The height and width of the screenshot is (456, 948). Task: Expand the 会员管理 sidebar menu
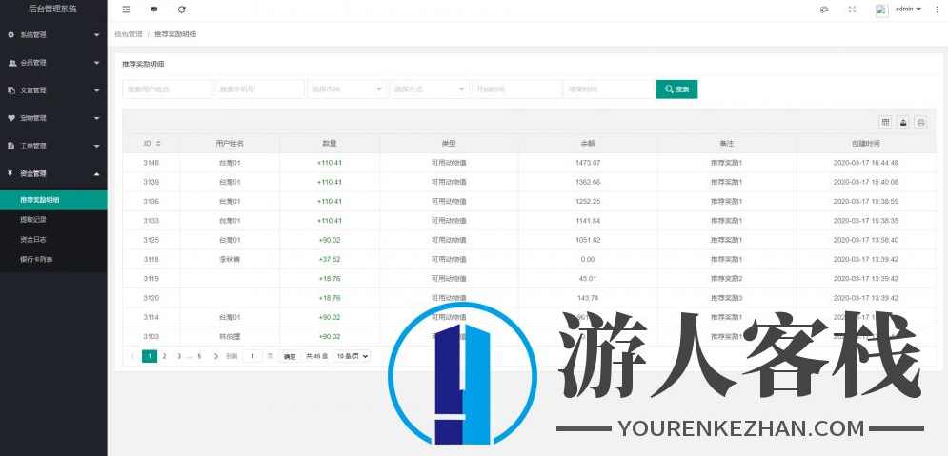coord(53,63)
